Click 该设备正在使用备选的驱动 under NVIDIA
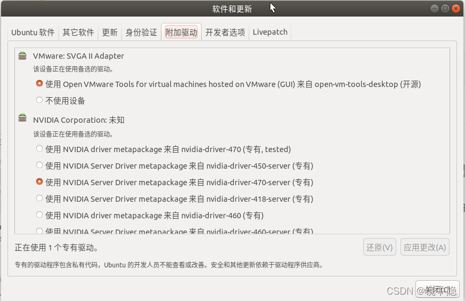 coord(73,134)
